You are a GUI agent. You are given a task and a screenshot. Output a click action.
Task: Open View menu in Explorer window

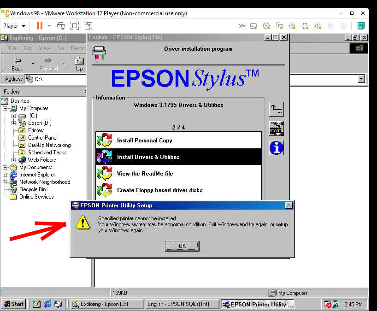point(45,48)
